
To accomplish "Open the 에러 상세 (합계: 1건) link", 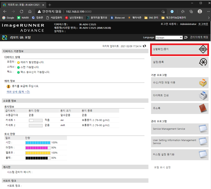I will point(18,92).
